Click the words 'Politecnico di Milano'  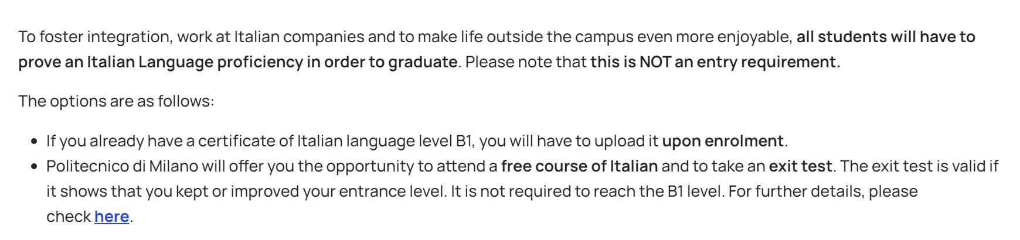tap(122, 166)
